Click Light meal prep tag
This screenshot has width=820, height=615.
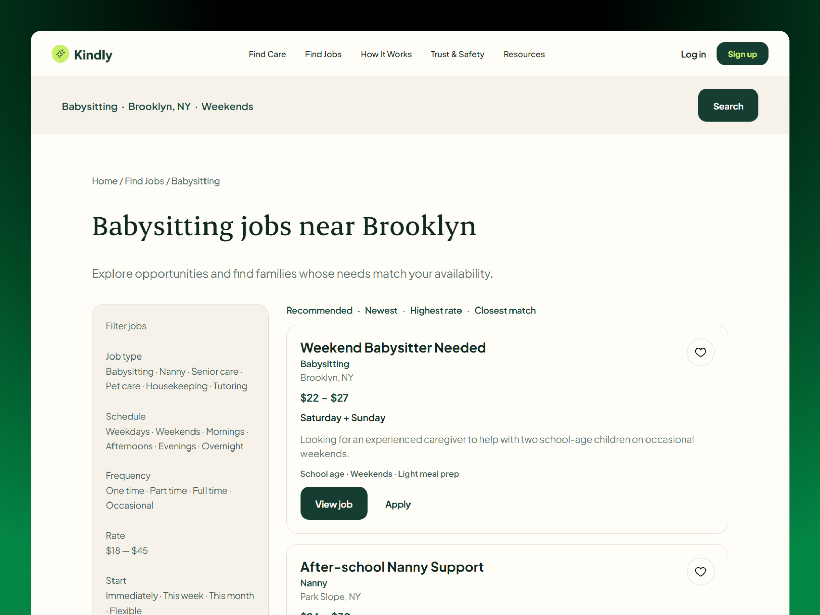[x=428, y=474]
